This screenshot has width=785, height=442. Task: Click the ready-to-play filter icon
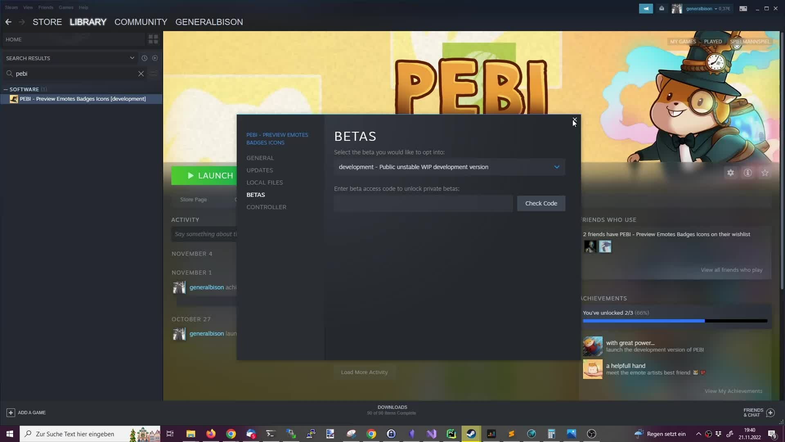pyautogui.click(x=155, y=58)
